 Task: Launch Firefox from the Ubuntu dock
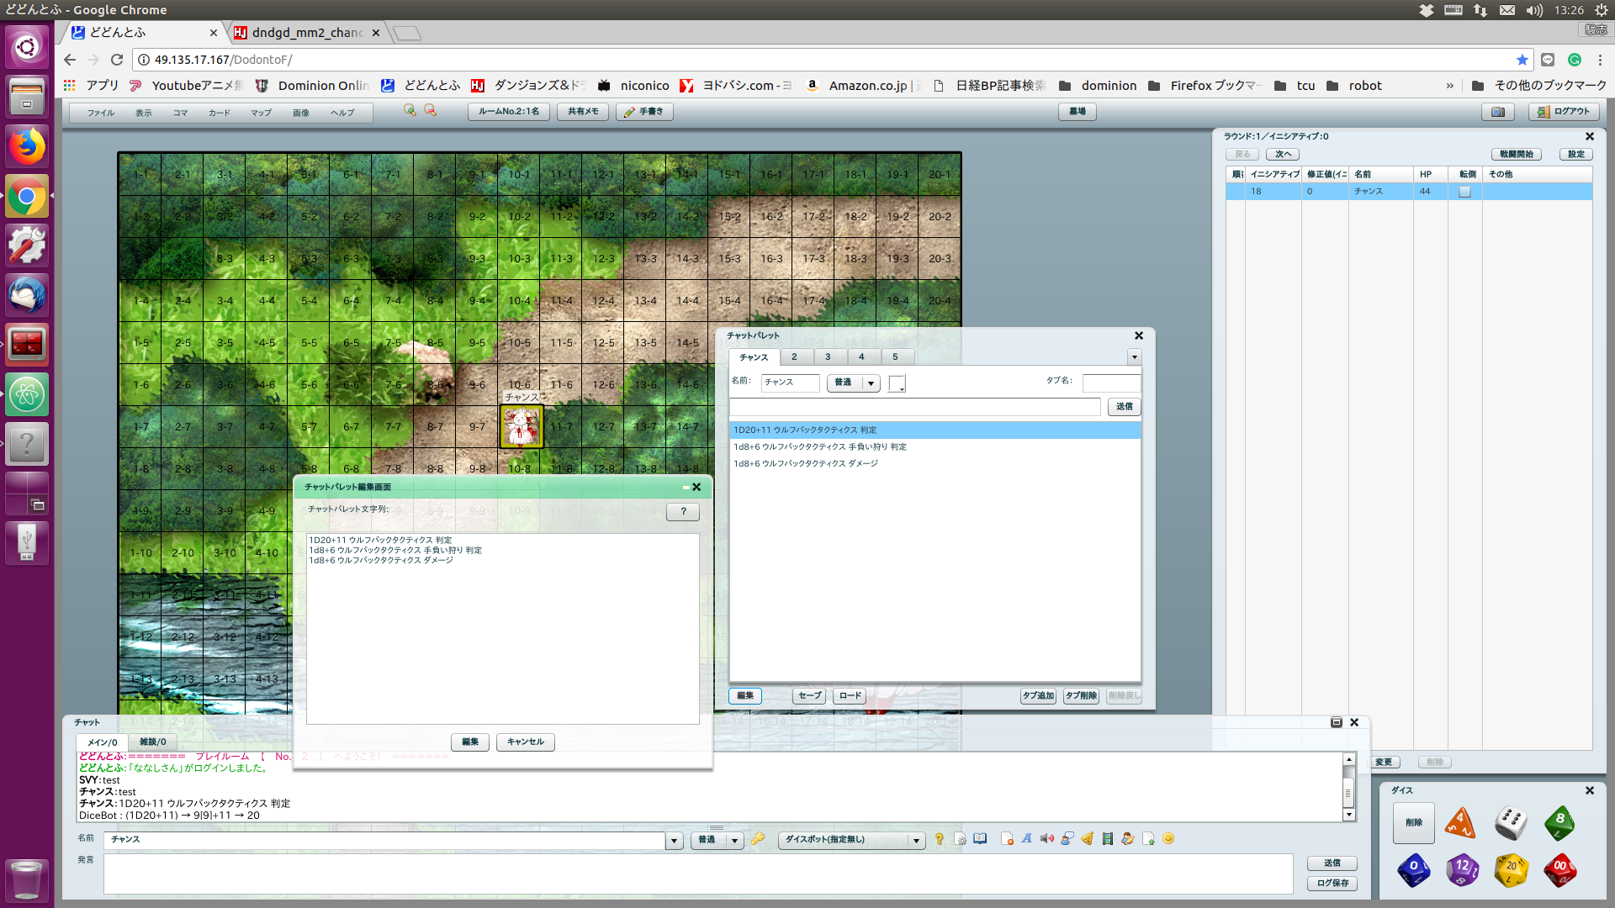click(x=27, y=145)
